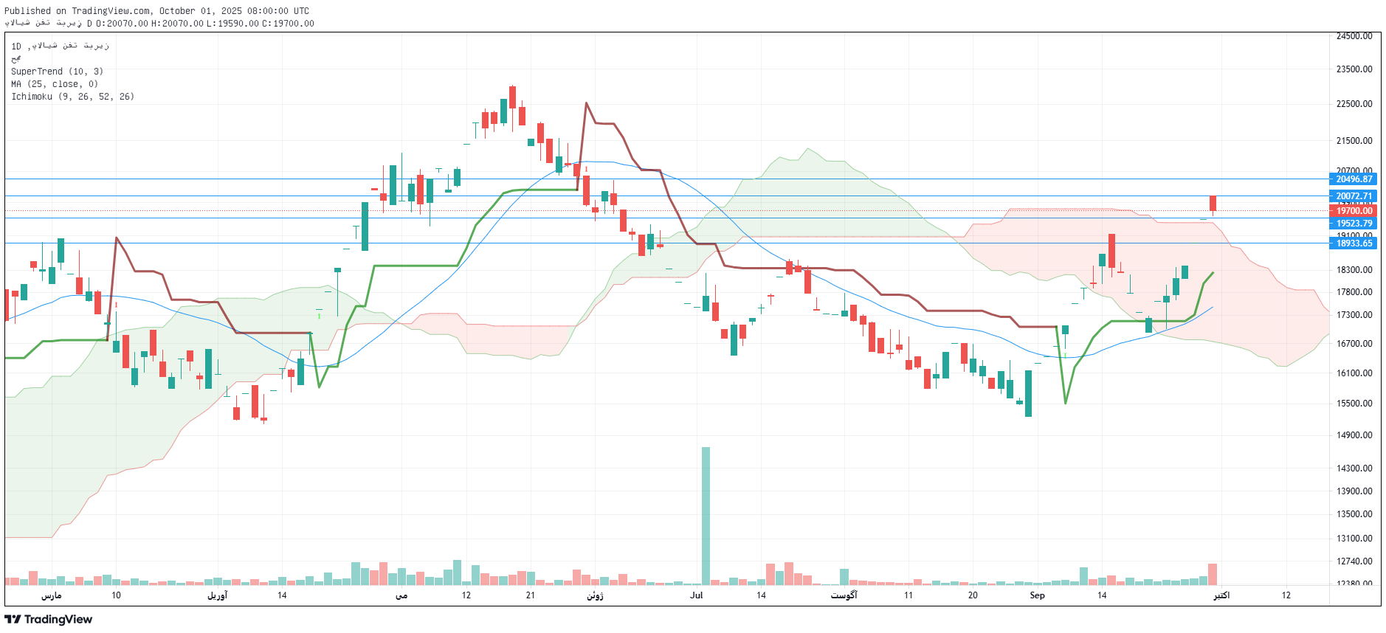Screen dimensions: 1386x633
Task: Click the Ichimoku (9, 26, 52, 26) label
Action: pyautogui.click(x=72, y=97)
